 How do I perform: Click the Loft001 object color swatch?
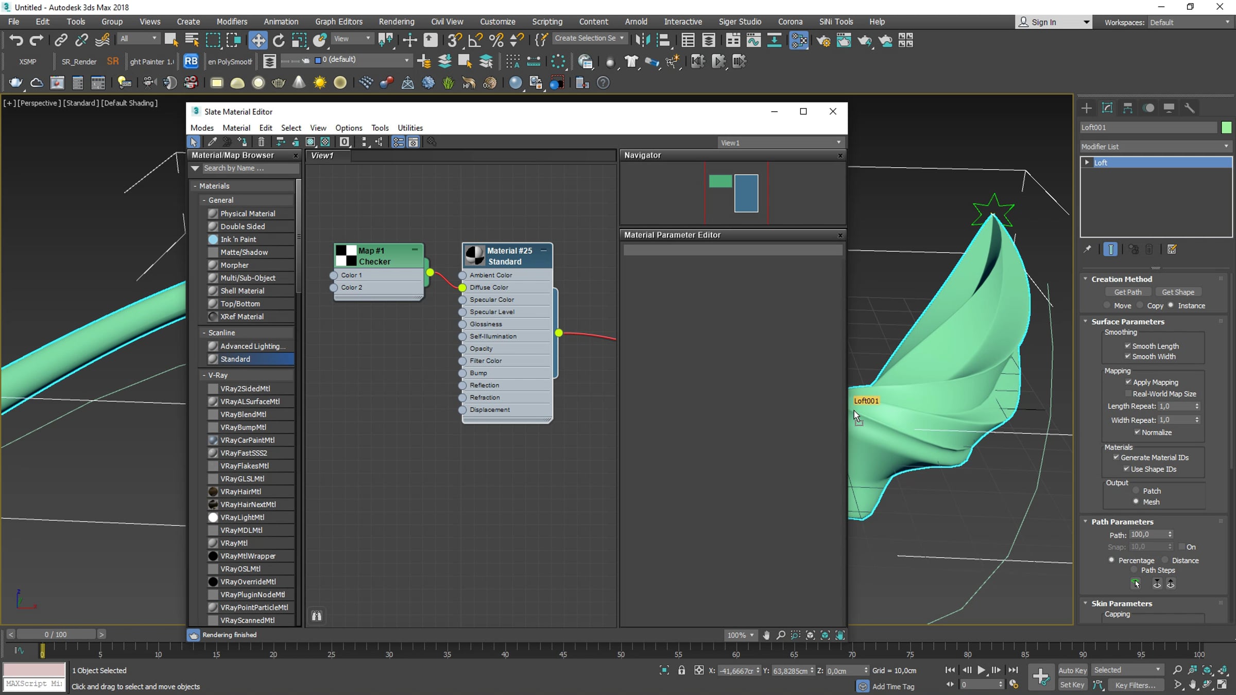[x=1226, y=127]
